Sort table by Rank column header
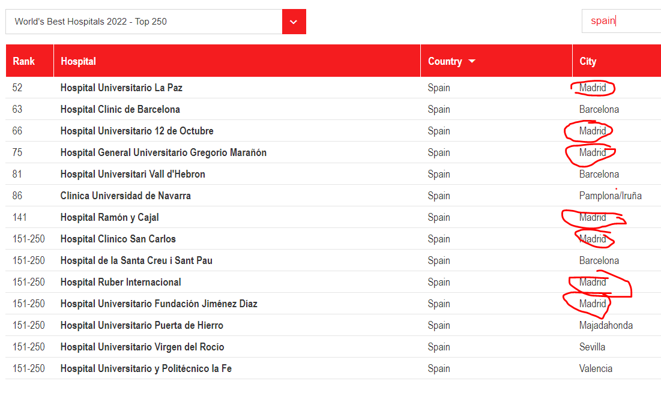 pyautogui.click(x=24, y=61)
